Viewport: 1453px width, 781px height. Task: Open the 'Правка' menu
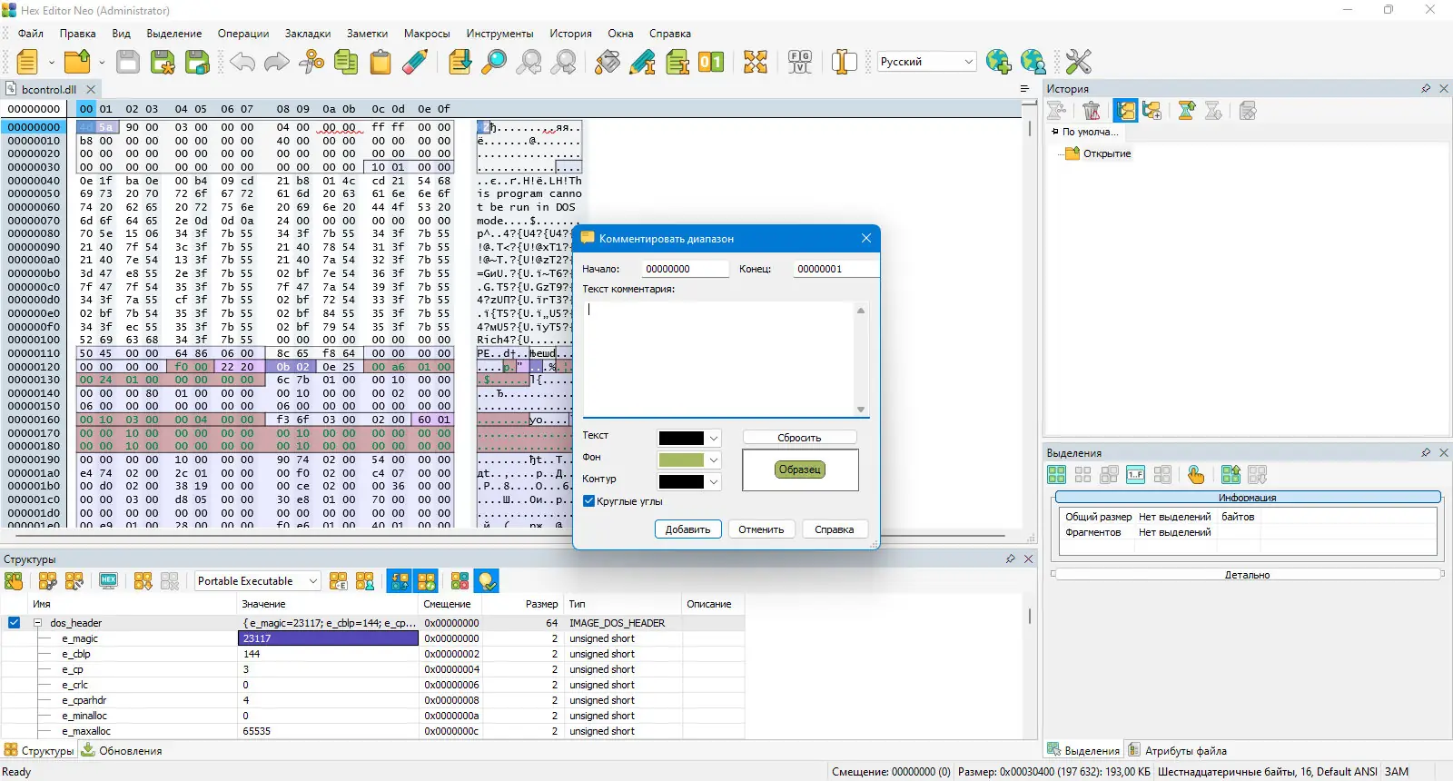coord(78,34)
